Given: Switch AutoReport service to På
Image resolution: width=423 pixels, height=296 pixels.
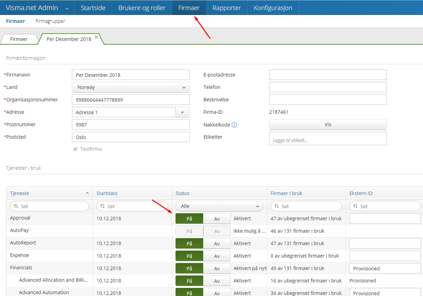Looking at the screenshot, I should [x=189, y=243].
